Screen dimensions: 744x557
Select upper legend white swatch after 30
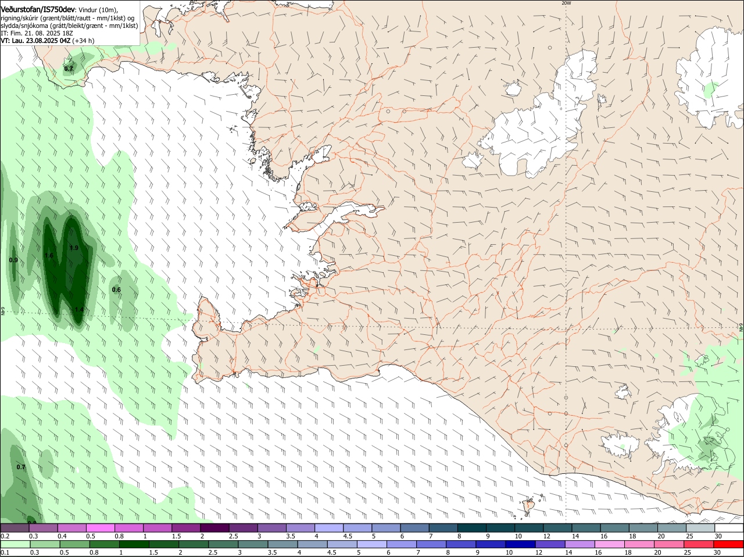pyautogui.click(x=729, y=528)
